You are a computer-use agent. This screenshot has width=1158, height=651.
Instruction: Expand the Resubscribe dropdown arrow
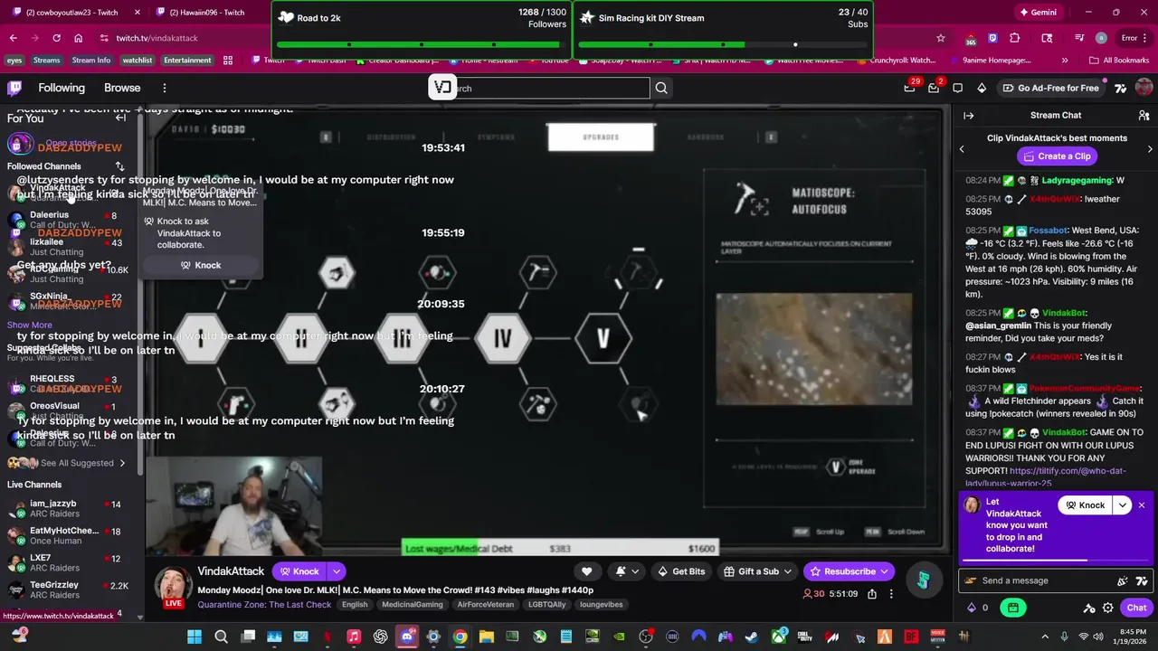[885, 571]
